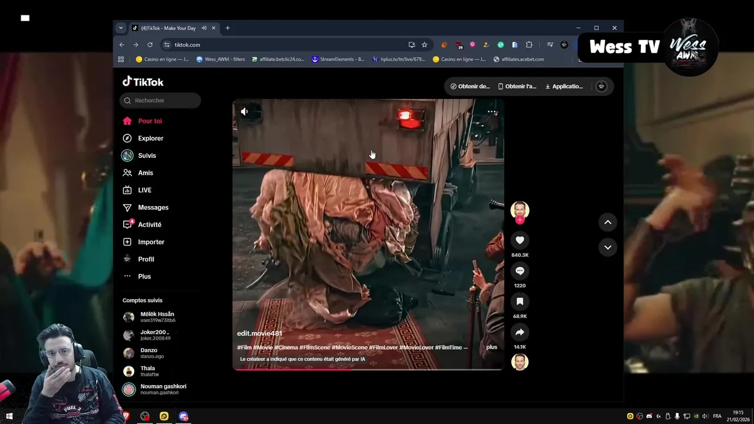This screenshot has width=754, height=424.
Task: Open the Wess_AWM - filters bookmark
Action: coord(220,59)
